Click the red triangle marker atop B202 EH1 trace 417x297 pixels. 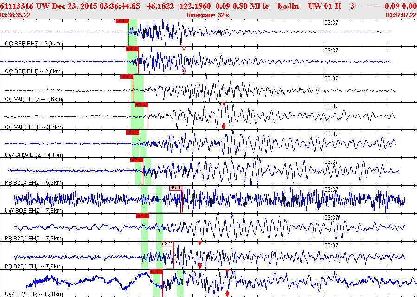200,243
